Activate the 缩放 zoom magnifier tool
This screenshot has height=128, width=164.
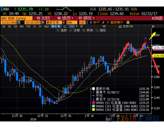[101, 30]
